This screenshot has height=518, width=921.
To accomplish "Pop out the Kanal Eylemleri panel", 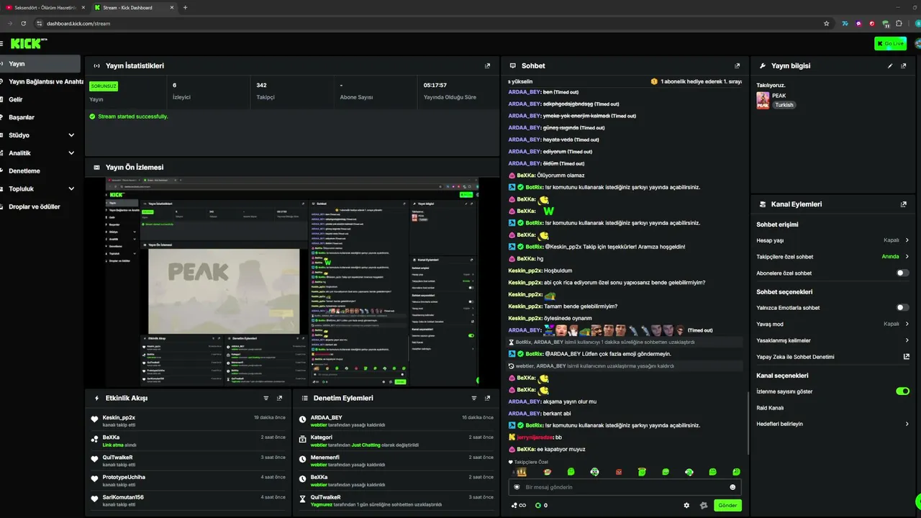I will point(904,204).
